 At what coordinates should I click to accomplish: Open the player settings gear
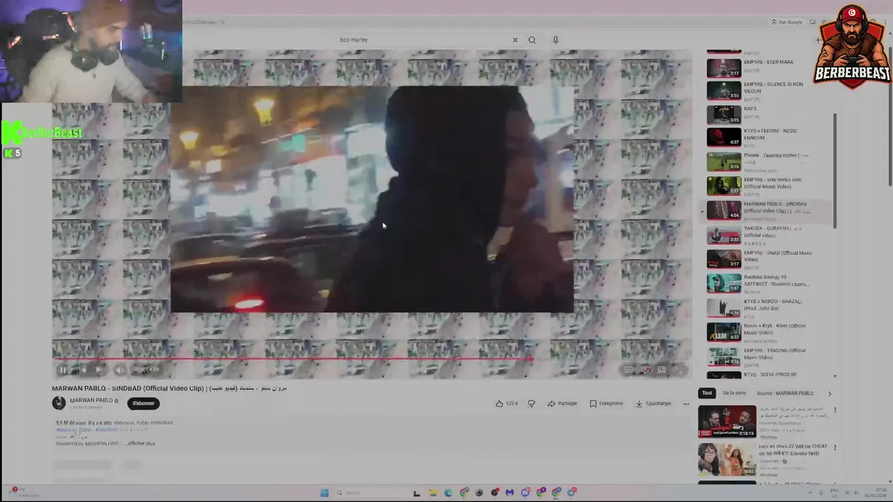646,370
